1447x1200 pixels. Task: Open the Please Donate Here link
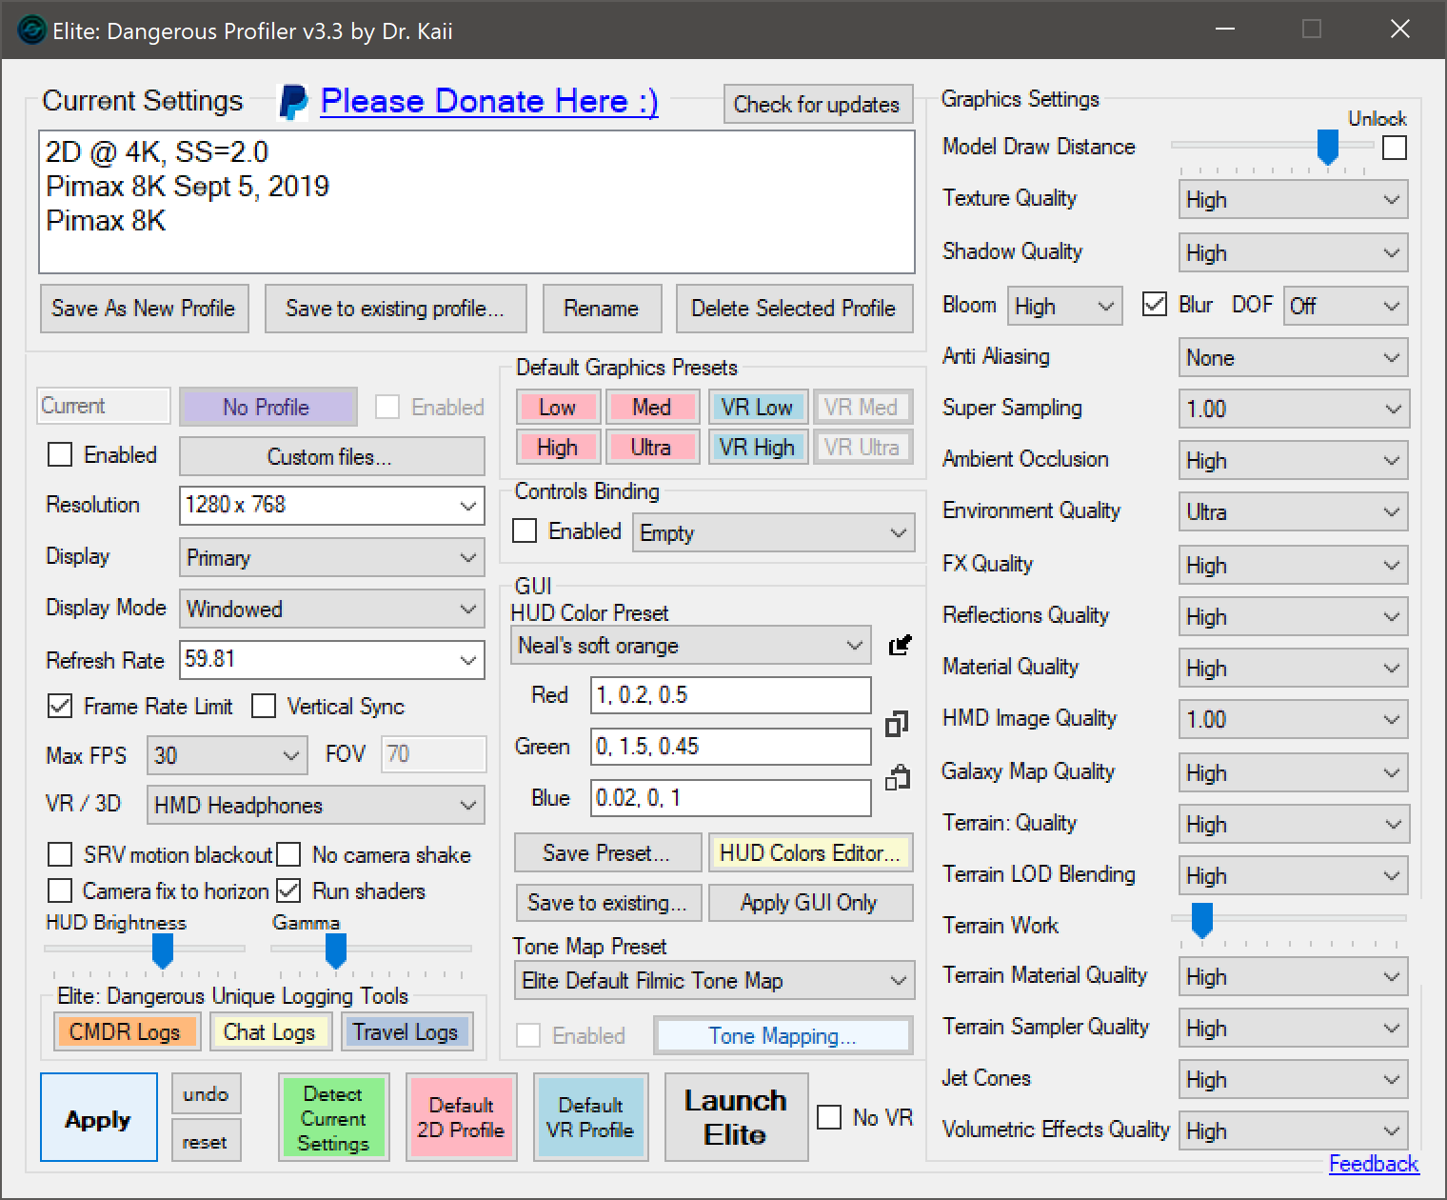pos(489,102)
